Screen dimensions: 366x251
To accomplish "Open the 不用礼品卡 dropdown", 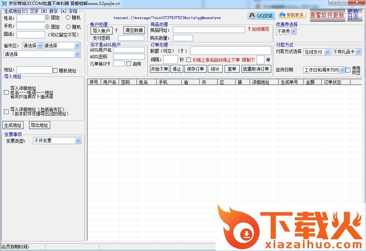I will 347,52.
